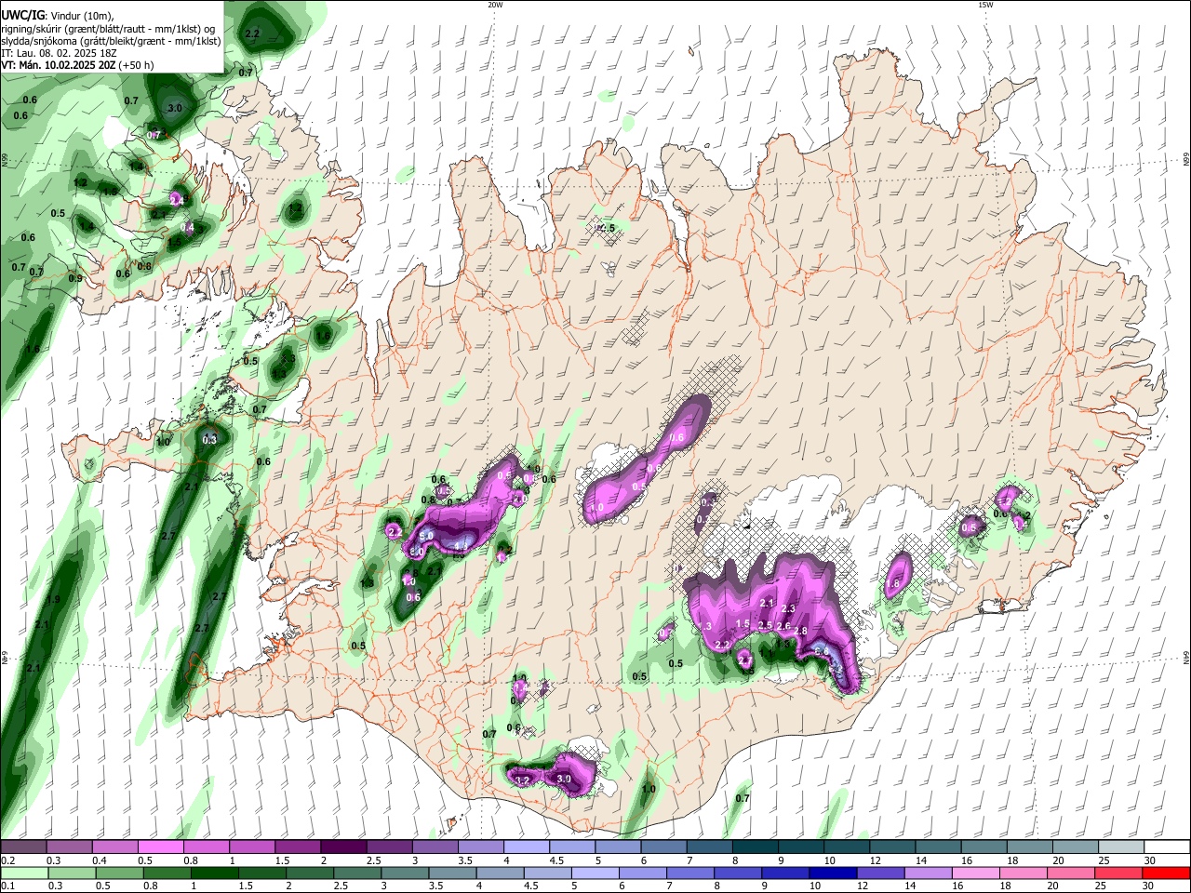1191x893 pixels.
Task: Click the 0.9 value near the western edge
Action: (x=75, y=278)
